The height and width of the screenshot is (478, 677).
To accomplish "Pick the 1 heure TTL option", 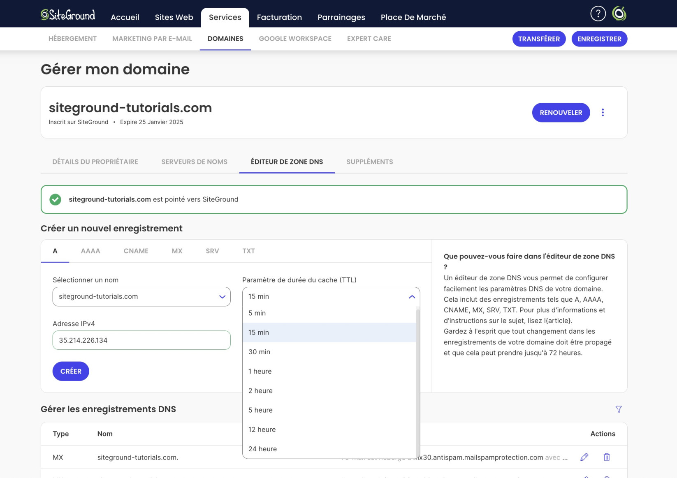I will pyautogui.click(x=329, y=371).
